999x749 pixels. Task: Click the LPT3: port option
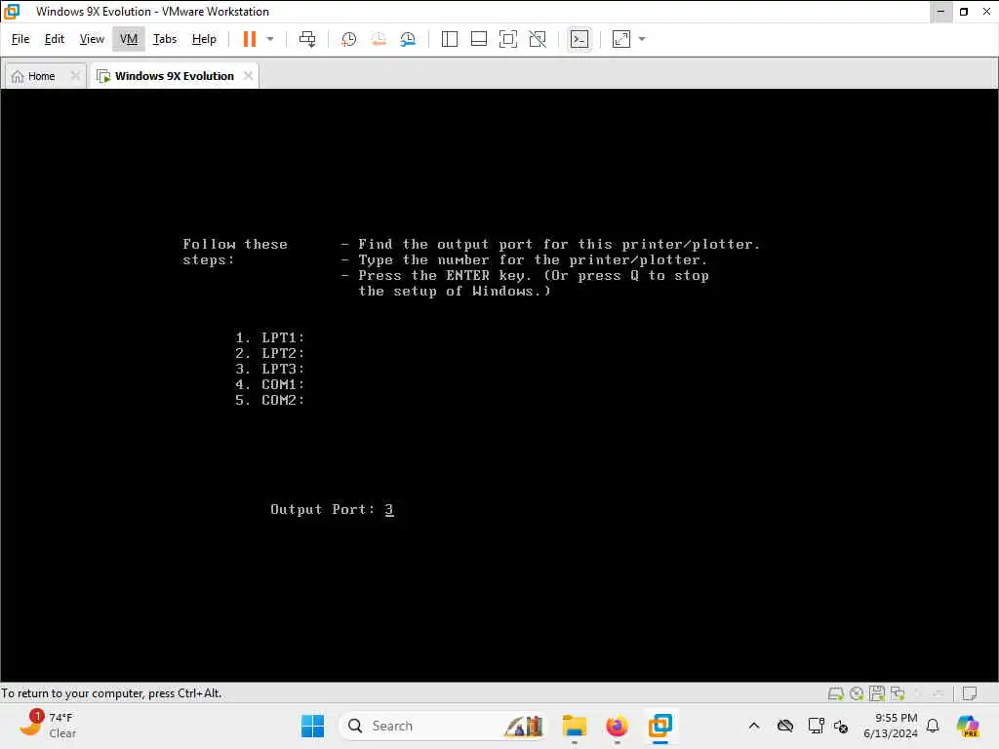270,369
